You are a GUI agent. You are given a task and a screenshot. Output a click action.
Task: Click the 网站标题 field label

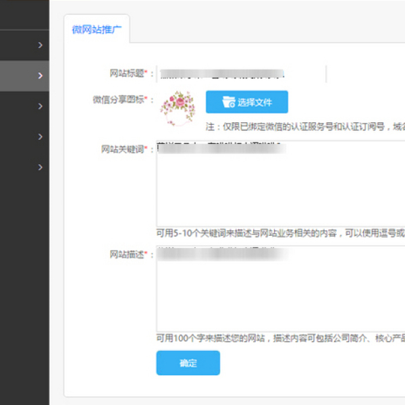coord(127,73)
